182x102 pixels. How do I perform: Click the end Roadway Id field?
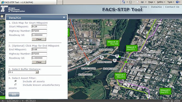click(x=39, y=58)
